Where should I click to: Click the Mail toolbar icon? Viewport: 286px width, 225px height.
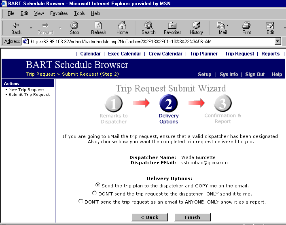(221, 25)
